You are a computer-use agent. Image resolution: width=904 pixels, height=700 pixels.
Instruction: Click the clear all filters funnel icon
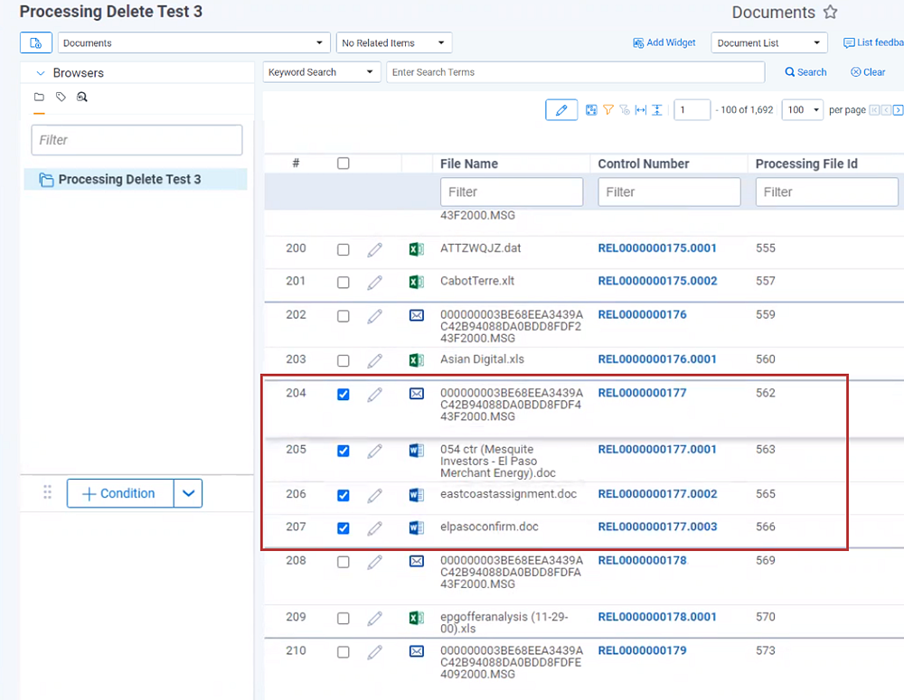pos(625,109)
